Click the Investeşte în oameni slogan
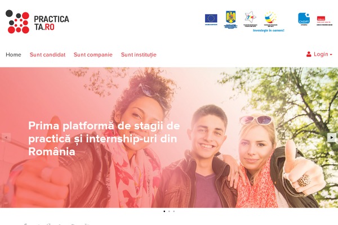The height and width of the screenshot is (225, 338). tap(269, 30)
